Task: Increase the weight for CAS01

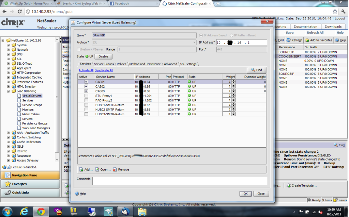Action: point(233,81)
